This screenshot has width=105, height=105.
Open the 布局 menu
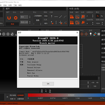[x=10, y=5]
